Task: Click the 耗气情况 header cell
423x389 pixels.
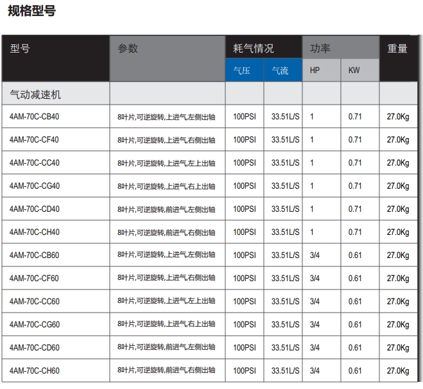Action: tap(254, 48)
